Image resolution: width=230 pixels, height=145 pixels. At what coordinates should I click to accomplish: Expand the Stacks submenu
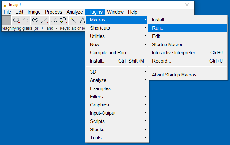coord(117,130)
